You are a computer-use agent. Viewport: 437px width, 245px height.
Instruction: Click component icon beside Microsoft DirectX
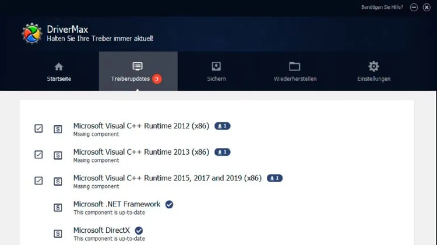pos(58,233)
